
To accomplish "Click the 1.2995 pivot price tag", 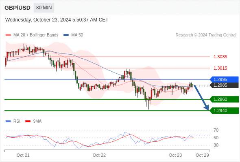I will pos(224,79).
